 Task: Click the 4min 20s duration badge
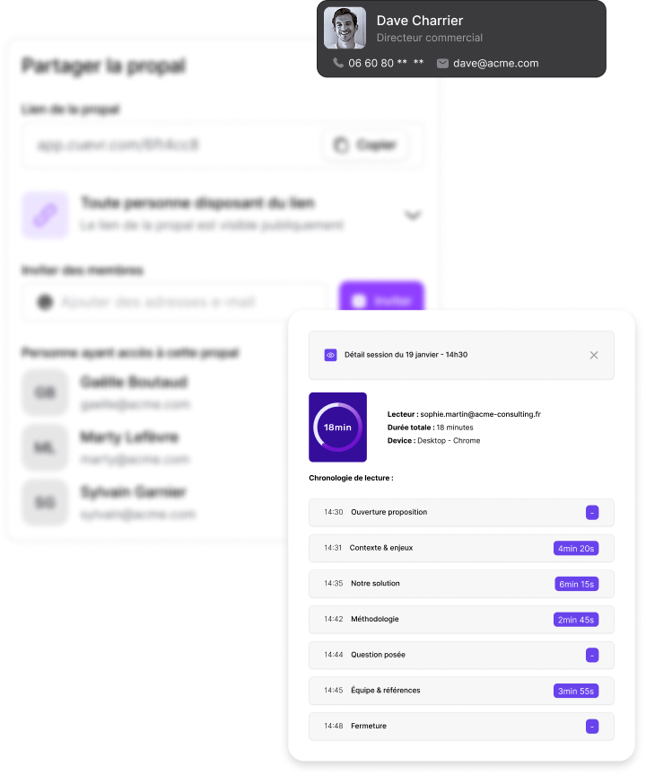(576, 549)
